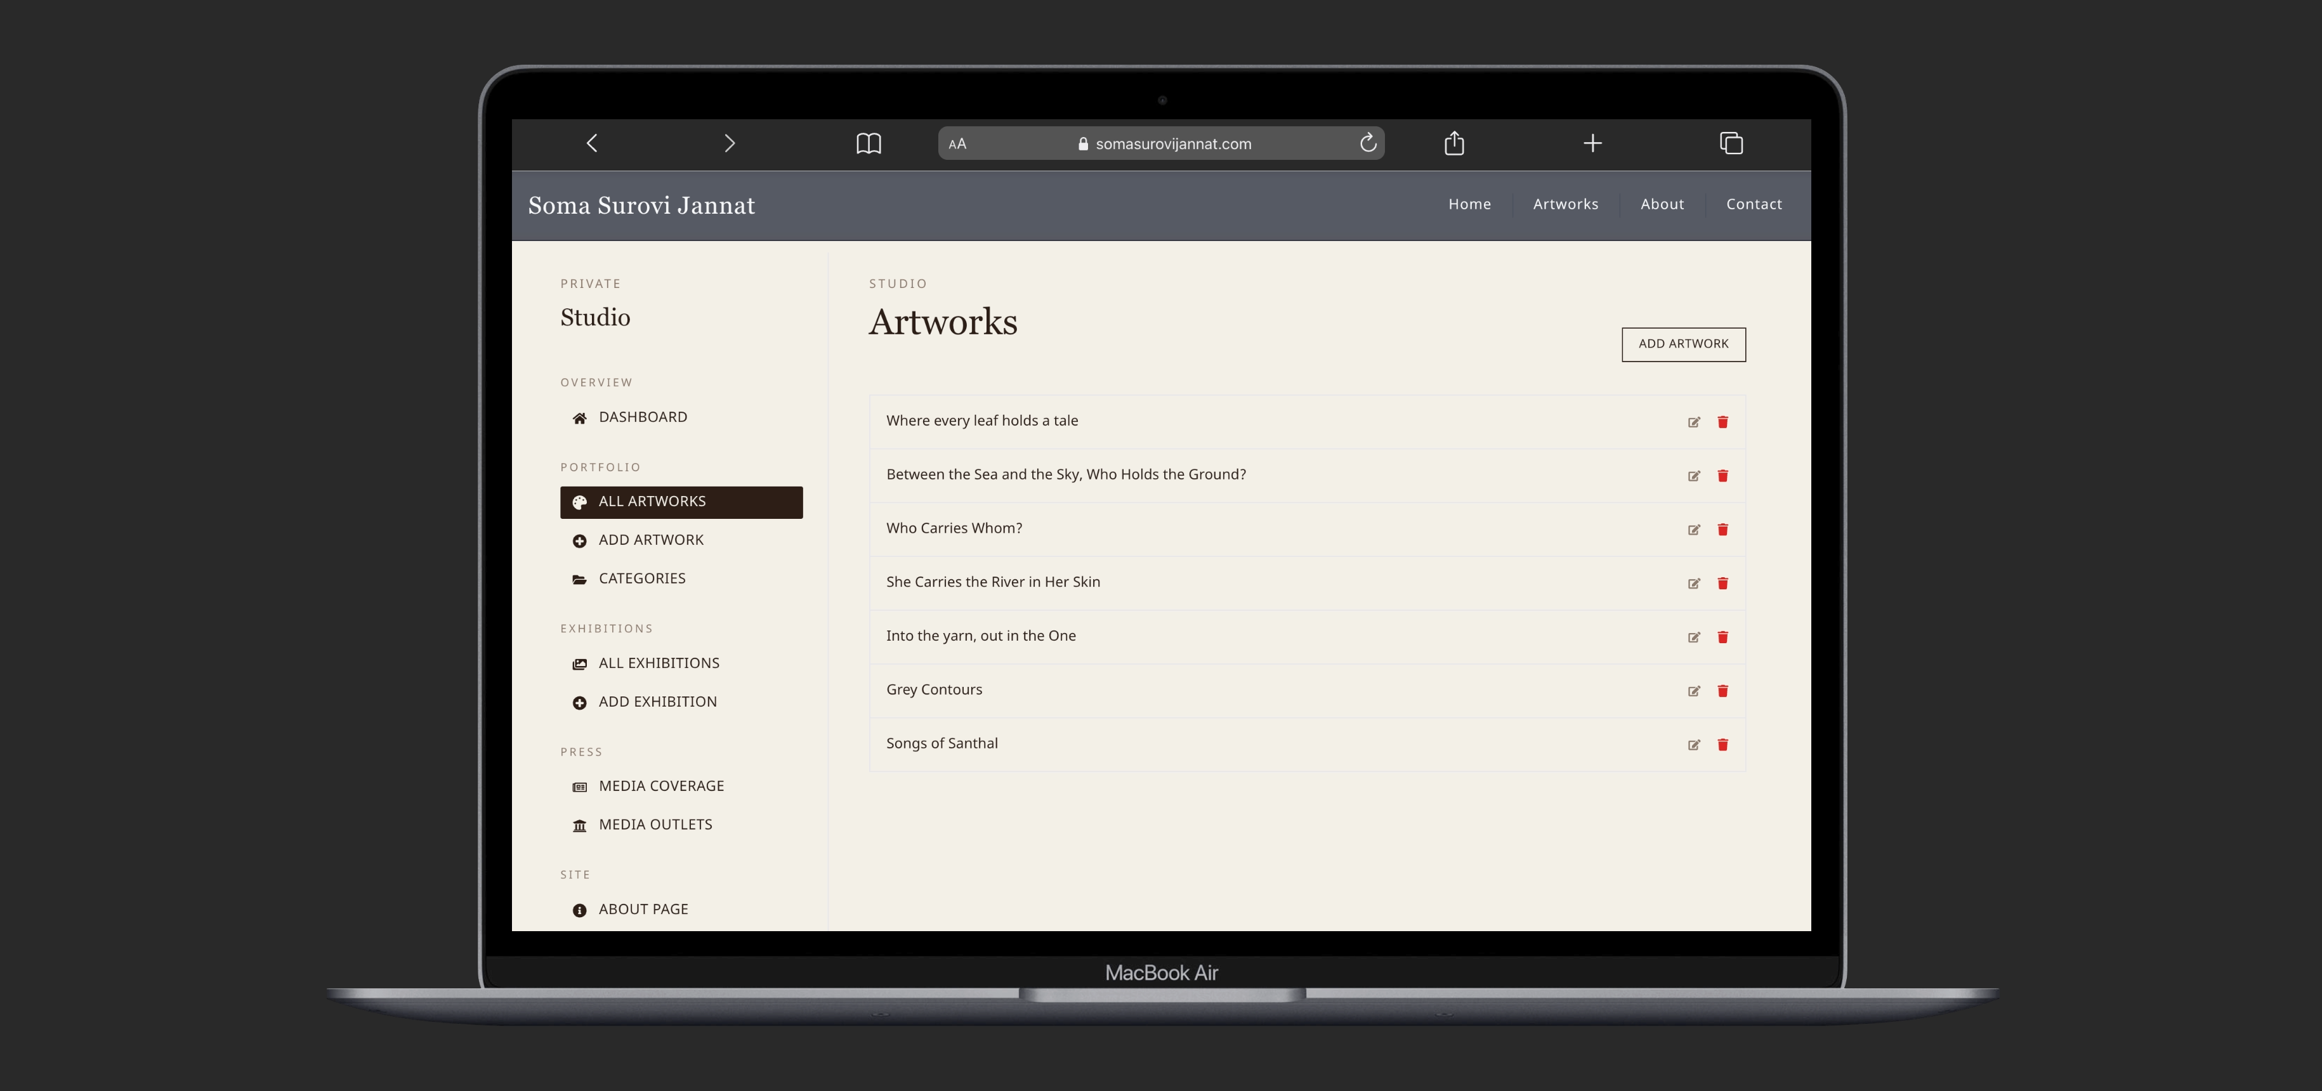Show the browser tab overview icon

pyautogui.click(x=1731, y=143)
